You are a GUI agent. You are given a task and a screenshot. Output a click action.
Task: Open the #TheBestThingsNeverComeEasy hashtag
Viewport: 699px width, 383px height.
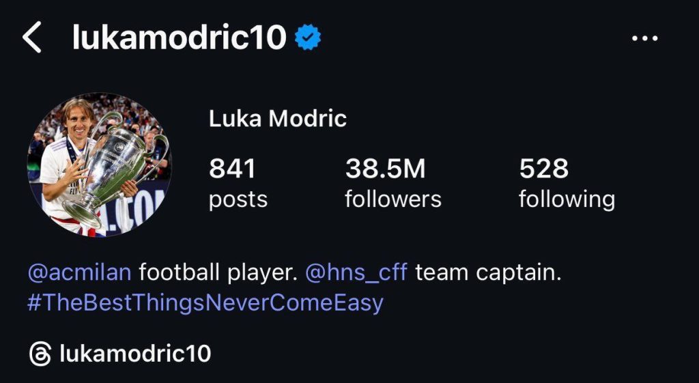[x=205, y=302]
